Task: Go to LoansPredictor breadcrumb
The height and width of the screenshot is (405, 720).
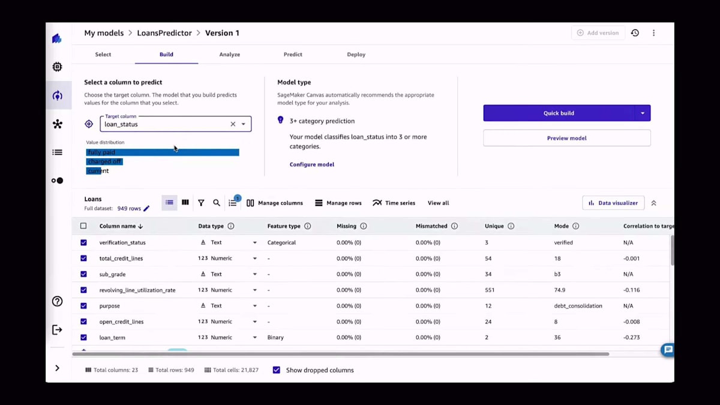Action: tap(164, 33)
